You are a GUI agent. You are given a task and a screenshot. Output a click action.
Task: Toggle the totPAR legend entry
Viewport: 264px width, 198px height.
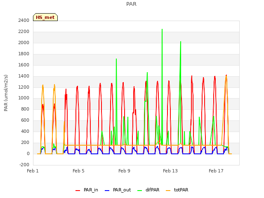point(177,190)
